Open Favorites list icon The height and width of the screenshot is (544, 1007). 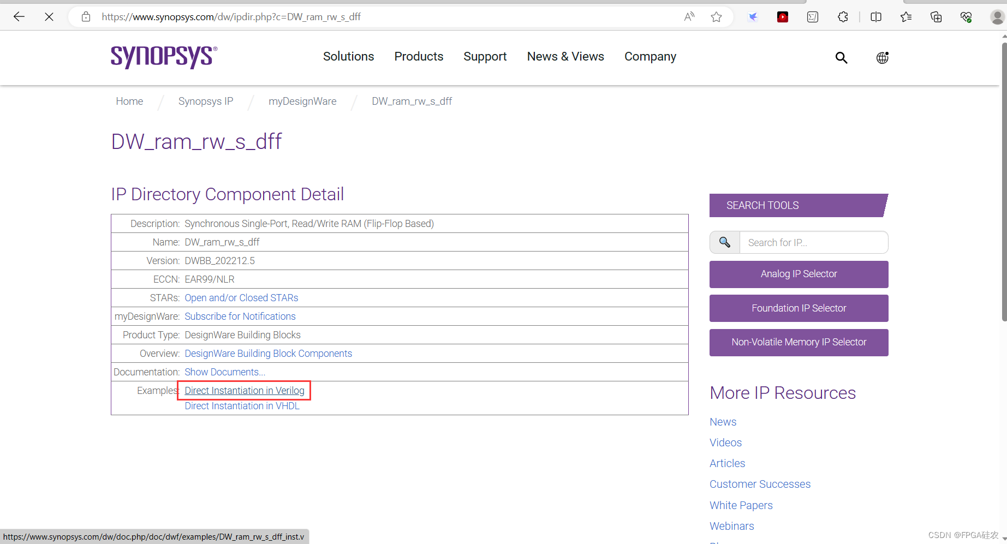tap(906, 17)
